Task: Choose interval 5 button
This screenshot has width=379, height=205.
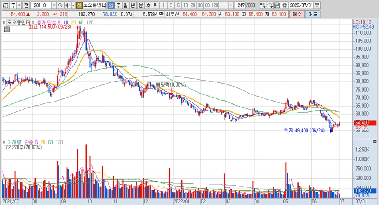Action: tap(178, 5)
